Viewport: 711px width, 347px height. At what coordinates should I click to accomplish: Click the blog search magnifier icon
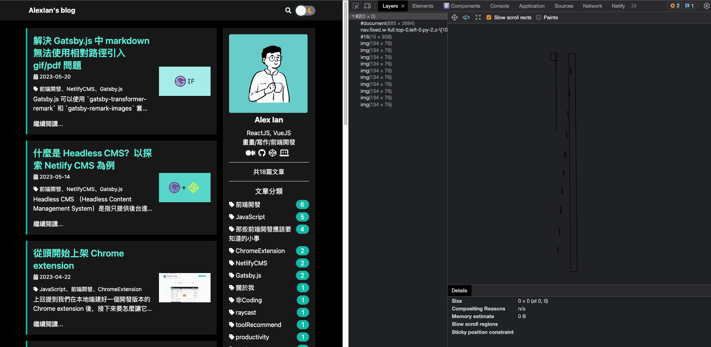[x=288, y=10]
